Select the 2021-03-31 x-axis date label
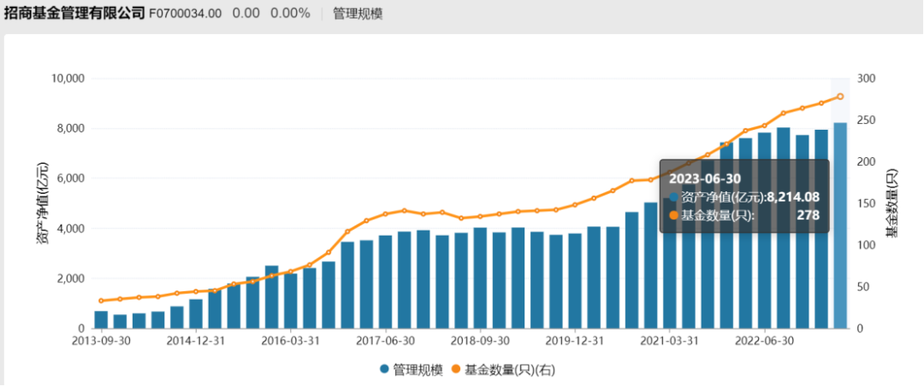Image resolution: width=924 pixels, height=386 pixels. (667, 341)
